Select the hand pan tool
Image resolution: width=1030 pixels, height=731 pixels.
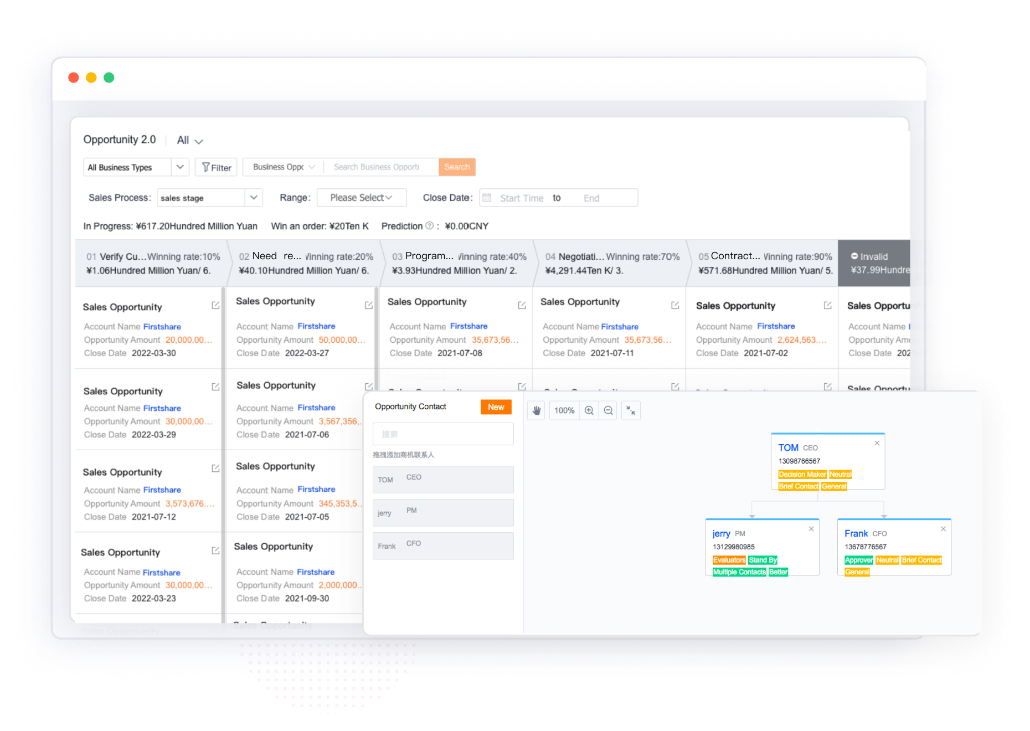pos(535,410)
